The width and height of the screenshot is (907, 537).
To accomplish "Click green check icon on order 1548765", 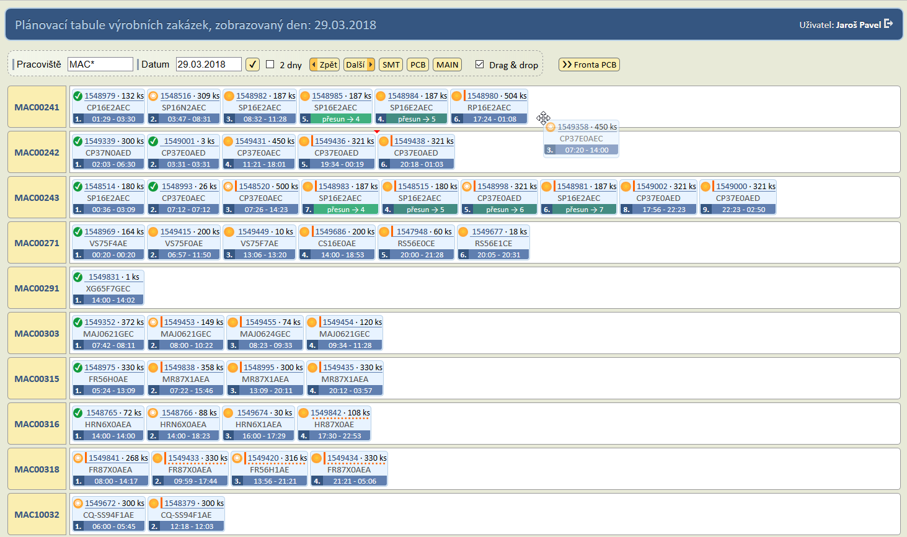I will 77,413.
